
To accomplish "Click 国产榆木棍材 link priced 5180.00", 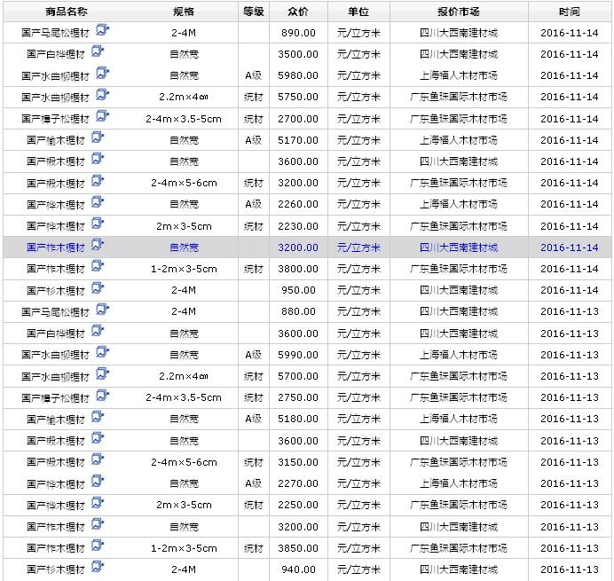I will click(55, 420).
